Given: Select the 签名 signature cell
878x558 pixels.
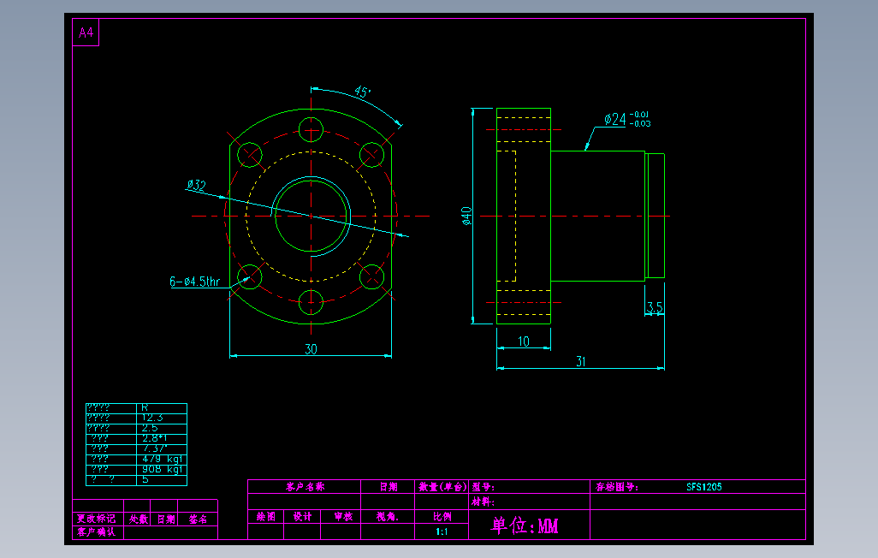Looking at the screenshot, I should click(198, 519).
